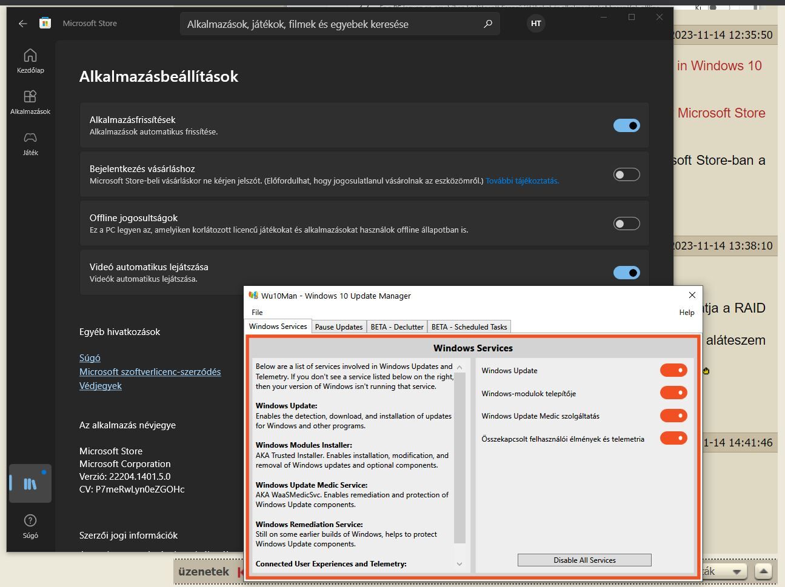Screen dimensions: 785x587
Task: Click the 2023-11-14 12:35:50 timestamp
Action: 723,35
